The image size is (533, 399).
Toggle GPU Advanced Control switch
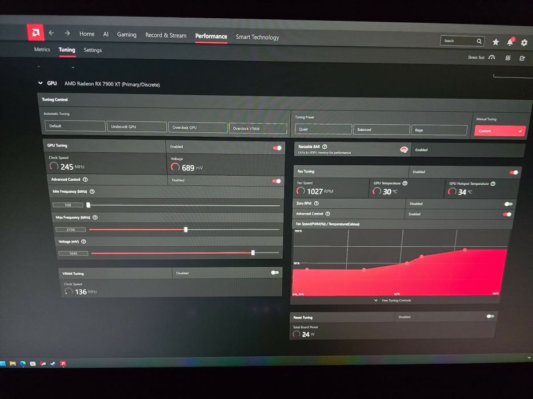(276, 181)
